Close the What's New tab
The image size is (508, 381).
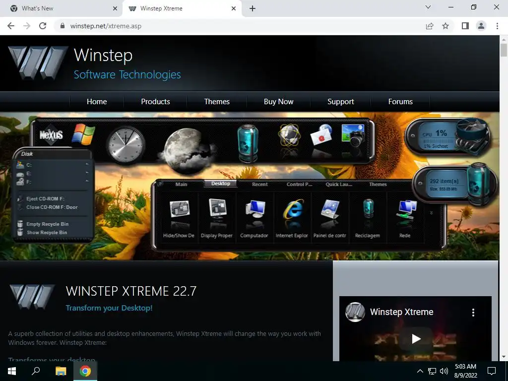pos(115,9)
